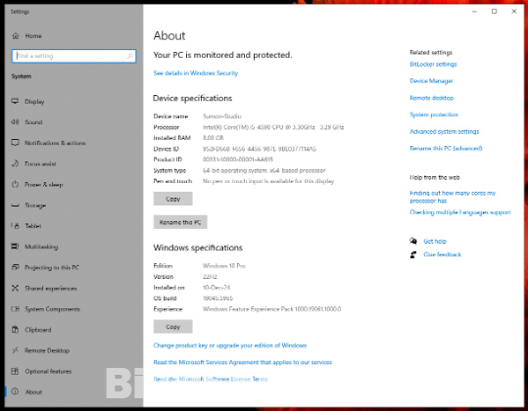Viewport: 528px width, 411px height.
Task: Select the Version 22H2 value
Action: click(x=210, y=277)
